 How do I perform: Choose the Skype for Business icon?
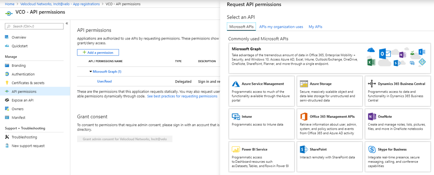[x=371, y=149]
